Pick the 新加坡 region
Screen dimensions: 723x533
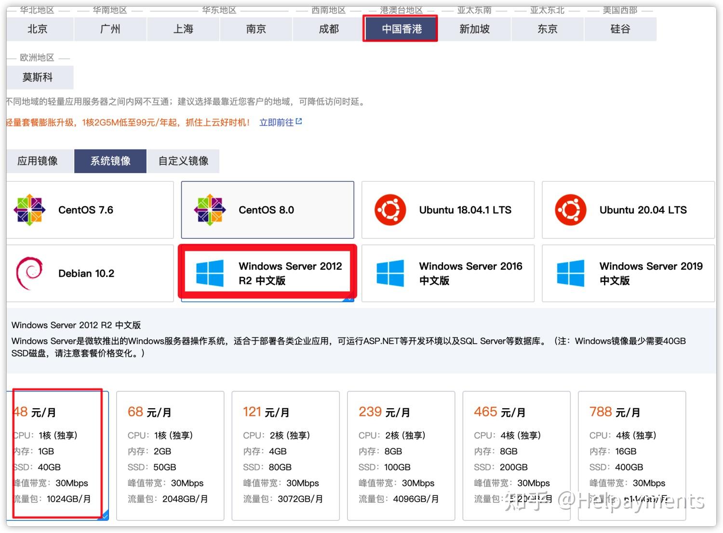(474, 29)
